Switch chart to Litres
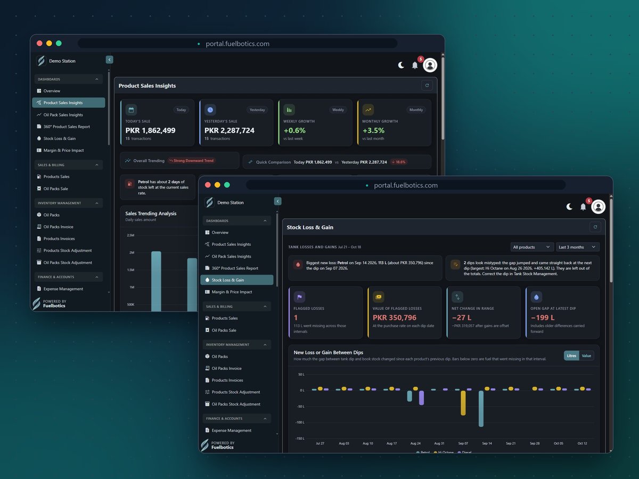Screen dimensions: 639x479 (571, 356)
